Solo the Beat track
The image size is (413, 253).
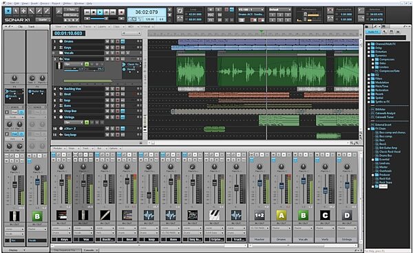click(x=112, y=94)
